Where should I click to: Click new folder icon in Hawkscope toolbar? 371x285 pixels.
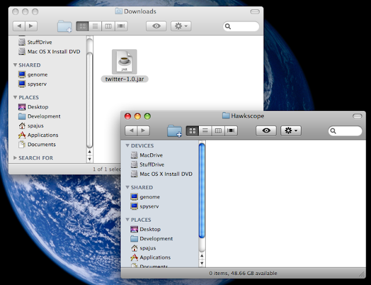tap(174, 131)
